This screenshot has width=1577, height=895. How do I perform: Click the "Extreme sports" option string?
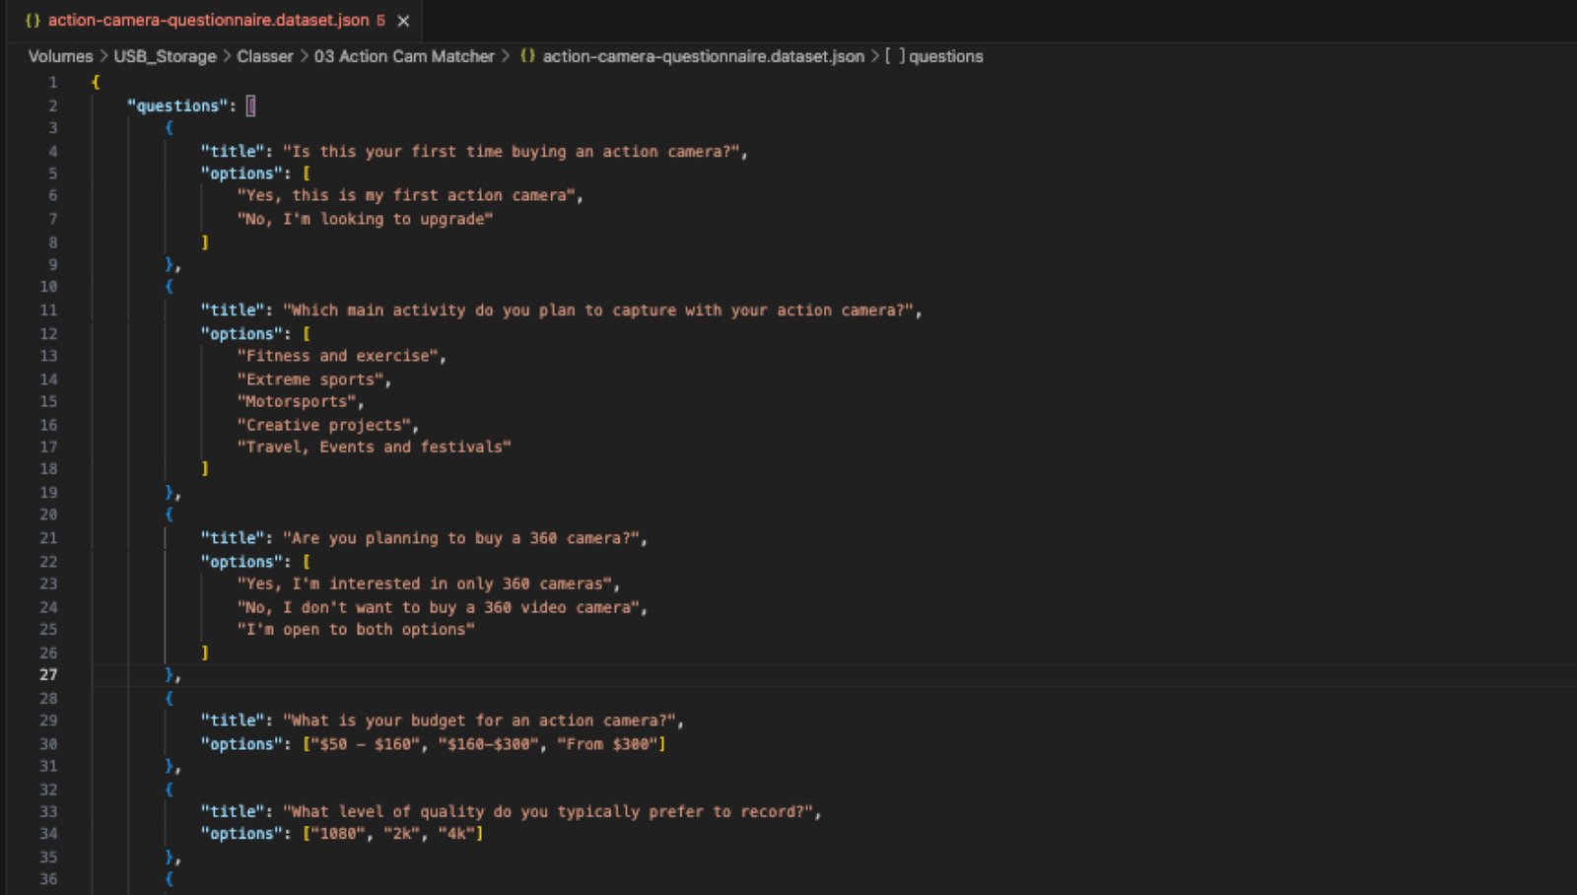point(310,379)
